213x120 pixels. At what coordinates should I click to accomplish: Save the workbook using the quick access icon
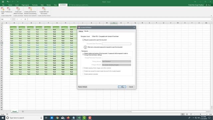(3, 2)
